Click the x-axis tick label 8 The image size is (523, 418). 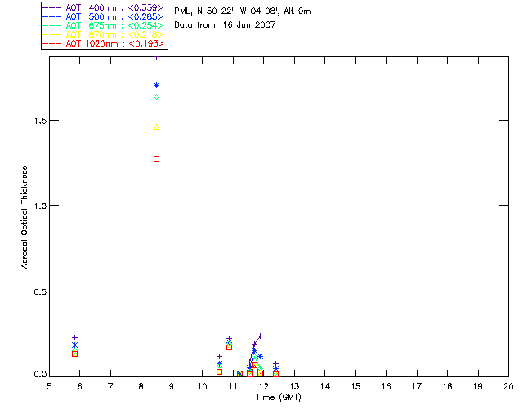[x=141, y=386]
